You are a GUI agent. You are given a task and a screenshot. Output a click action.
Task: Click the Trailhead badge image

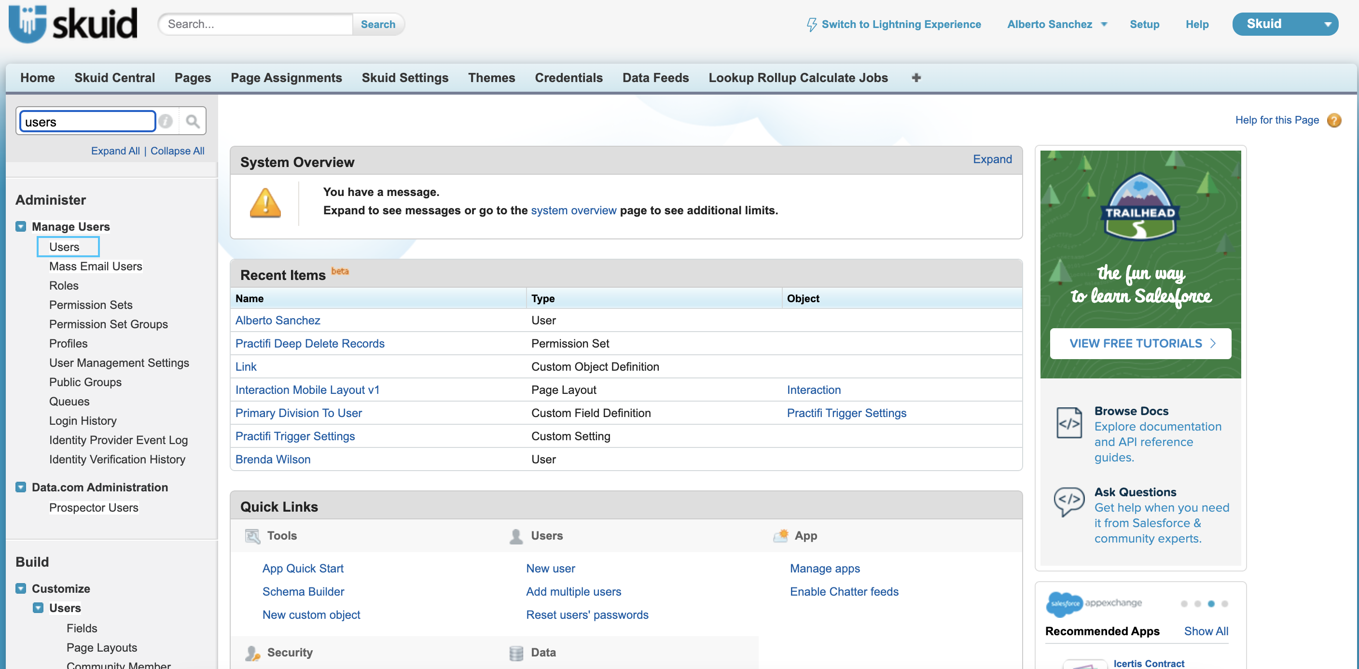tap(1139, 207)
